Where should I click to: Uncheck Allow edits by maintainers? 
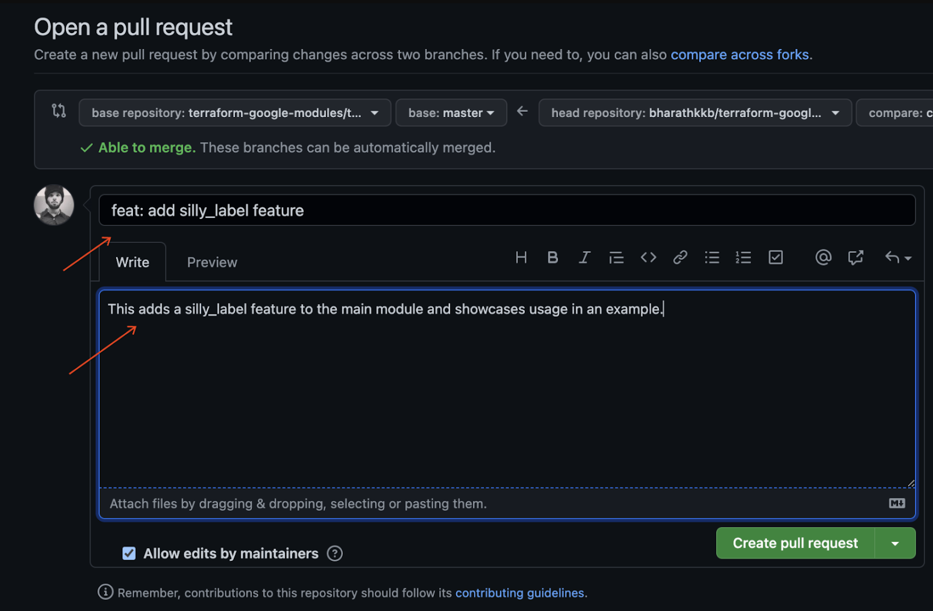tap(129, 553)
